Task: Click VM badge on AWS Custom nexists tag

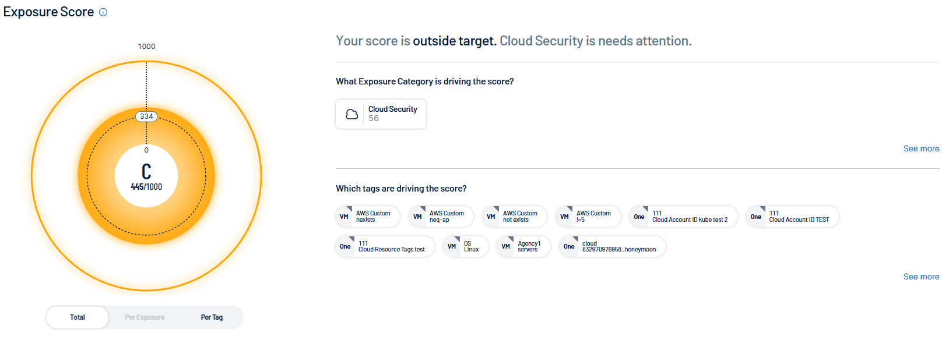Action: (x=345, y=217)
